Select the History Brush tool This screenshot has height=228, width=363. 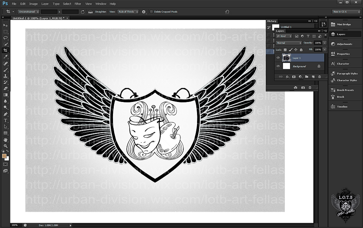(x=6, y=82)
